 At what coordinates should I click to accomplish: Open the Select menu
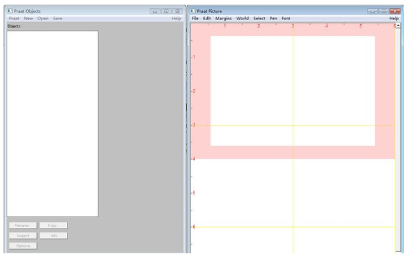point(259,18)
